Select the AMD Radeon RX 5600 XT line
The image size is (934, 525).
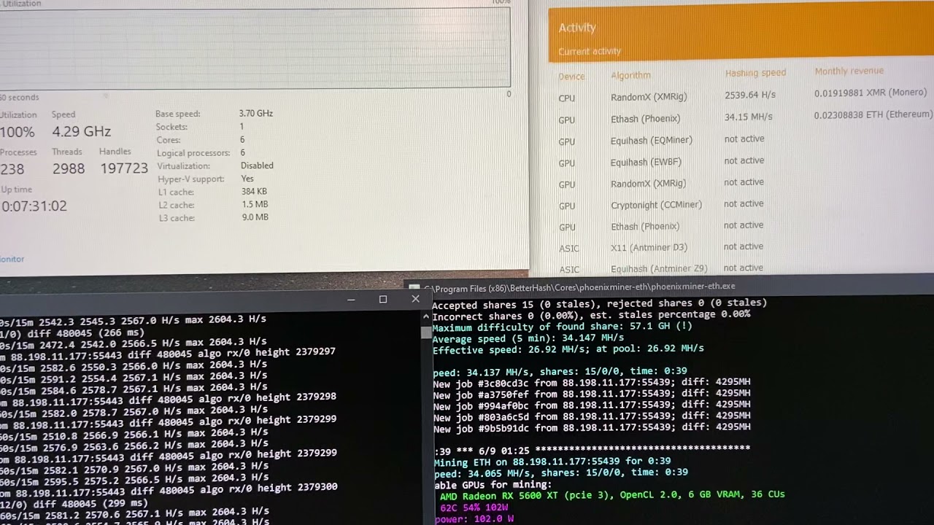click(612, 495)
